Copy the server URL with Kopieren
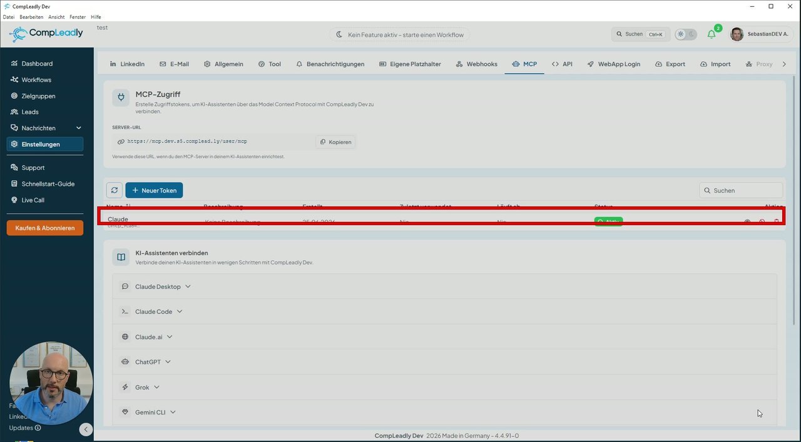Viewport: 801px width, 442px height. (x=335, y=142)
